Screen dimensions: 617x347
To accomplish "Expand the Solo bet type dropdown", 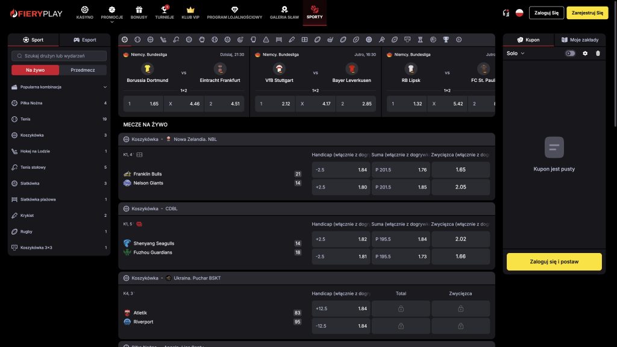I will click(x=516, y=53).
